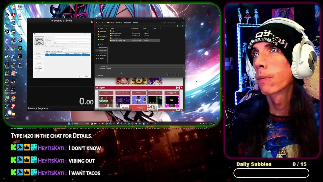Open the Childam stage thumbnail
The width and height of the screenshot is (323, 182).
point(139,99)
